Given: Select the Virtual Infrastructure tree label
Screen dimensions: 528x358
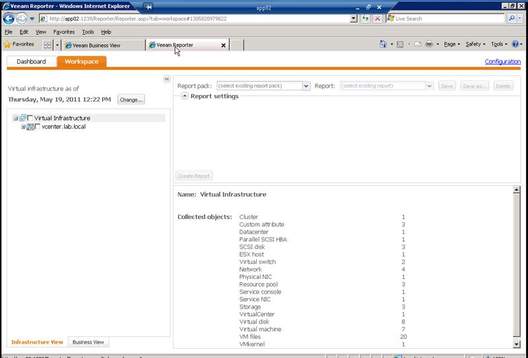Looking at the screenshot, I should tap(62, 118).
